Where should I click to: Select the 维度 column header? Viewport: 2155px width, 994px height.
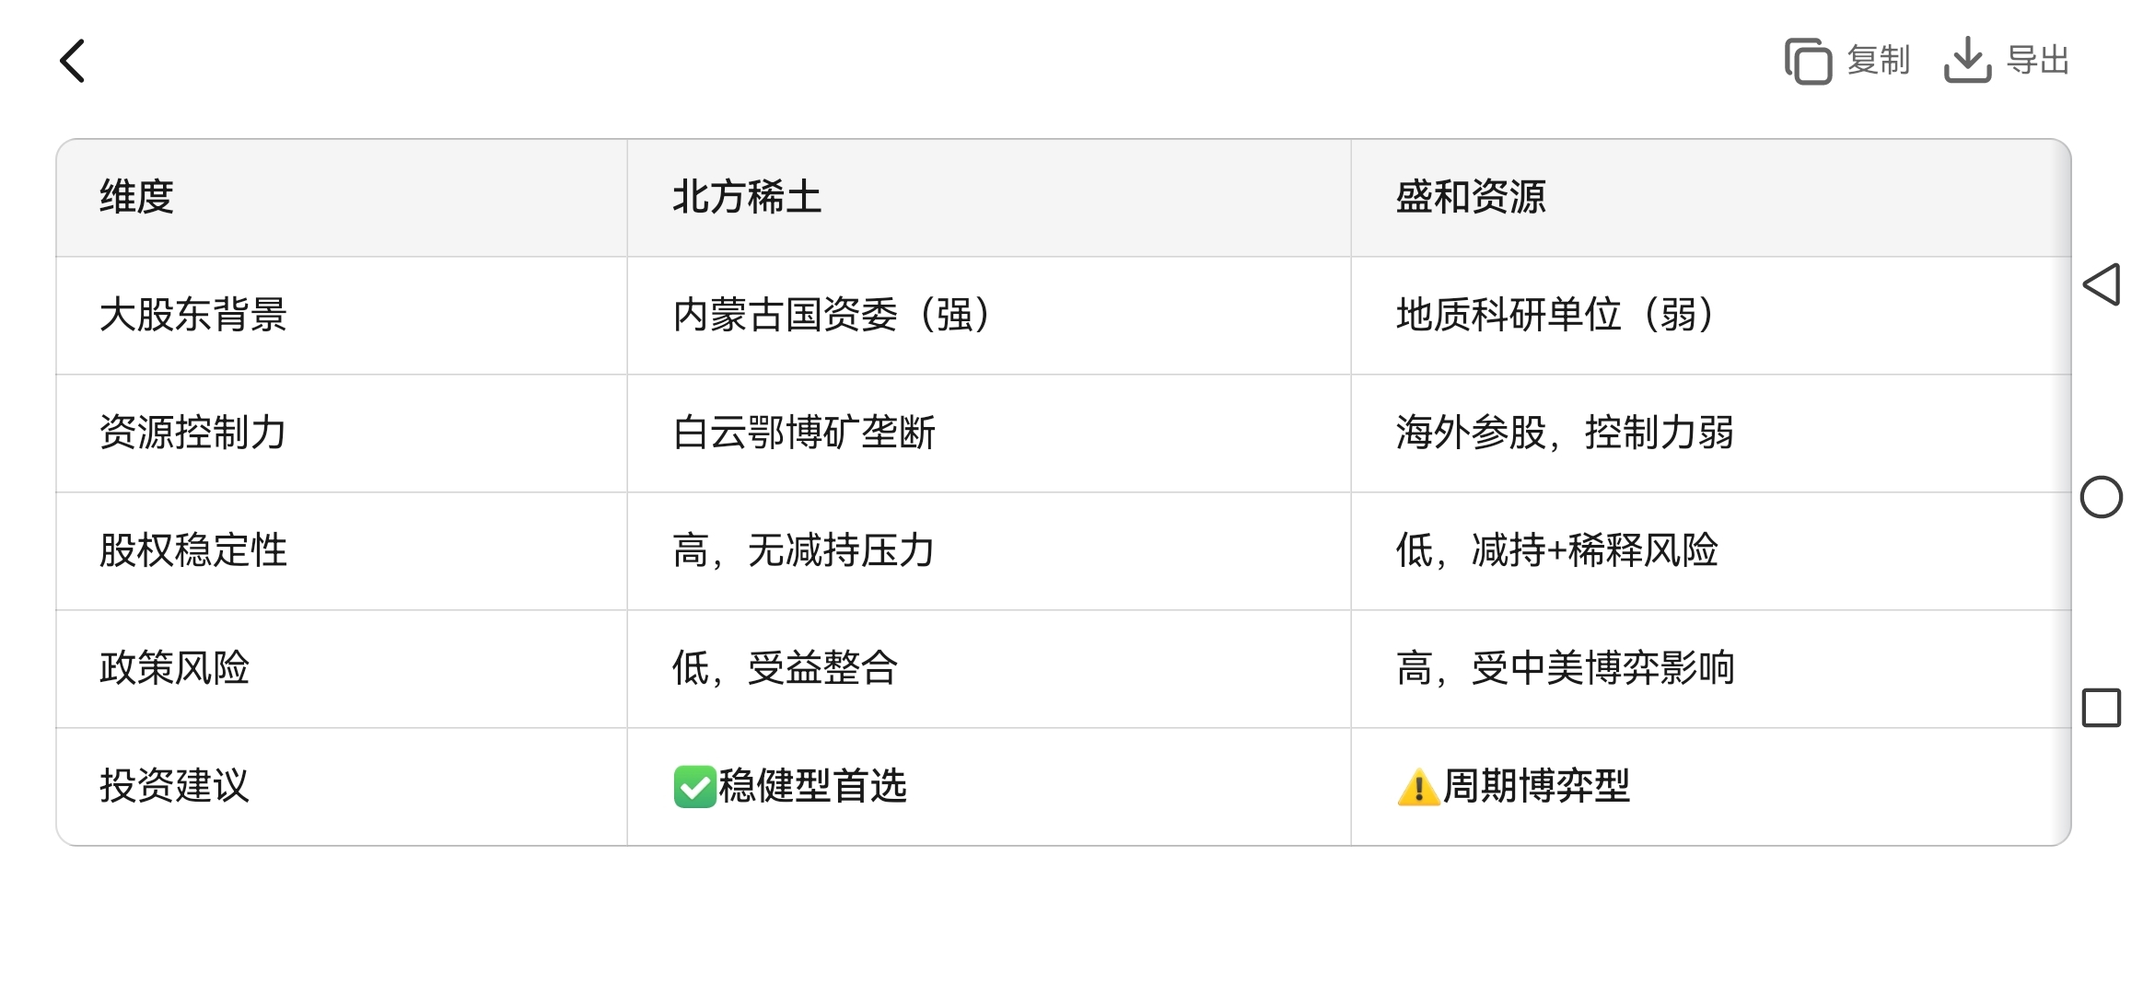136,197
